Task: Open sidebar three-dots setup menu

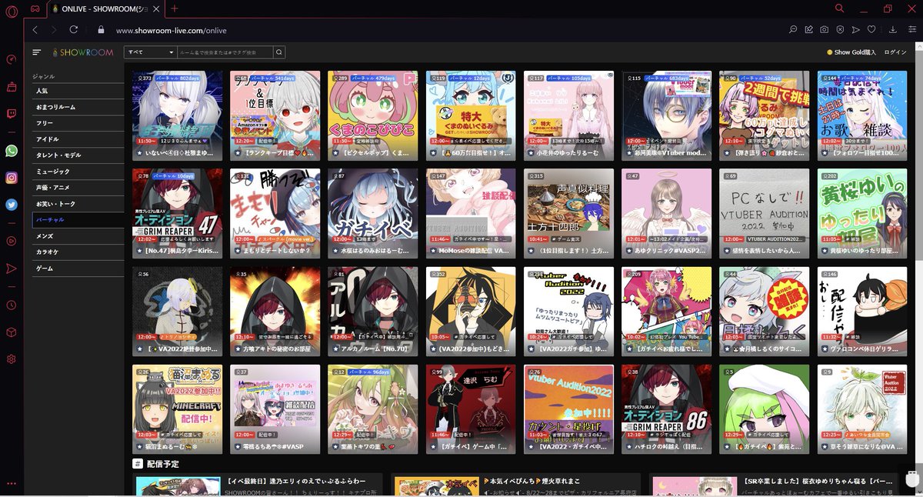Action: pyautogui.click(x=12, y=483)
